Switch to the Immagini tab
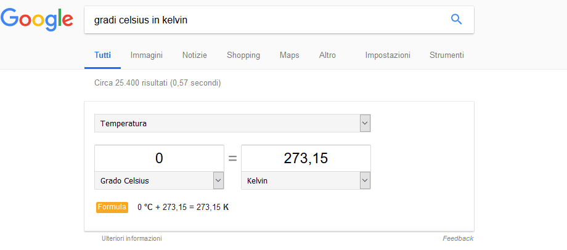 click(147, 55)
